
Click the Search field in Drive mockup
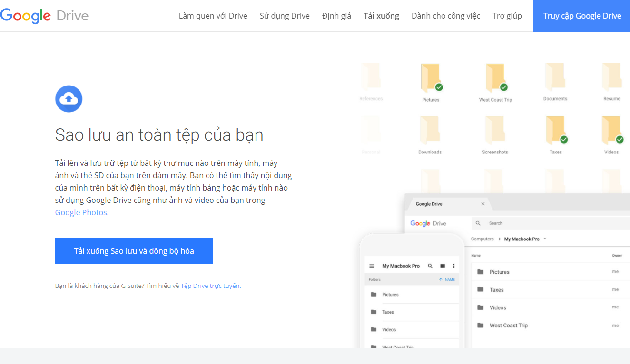(x=547, y=223)
